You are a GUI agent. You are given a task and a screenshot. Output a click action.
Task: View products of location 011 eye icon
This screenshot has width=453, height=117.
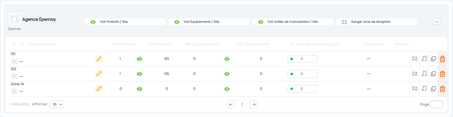[x=139, y=59]
